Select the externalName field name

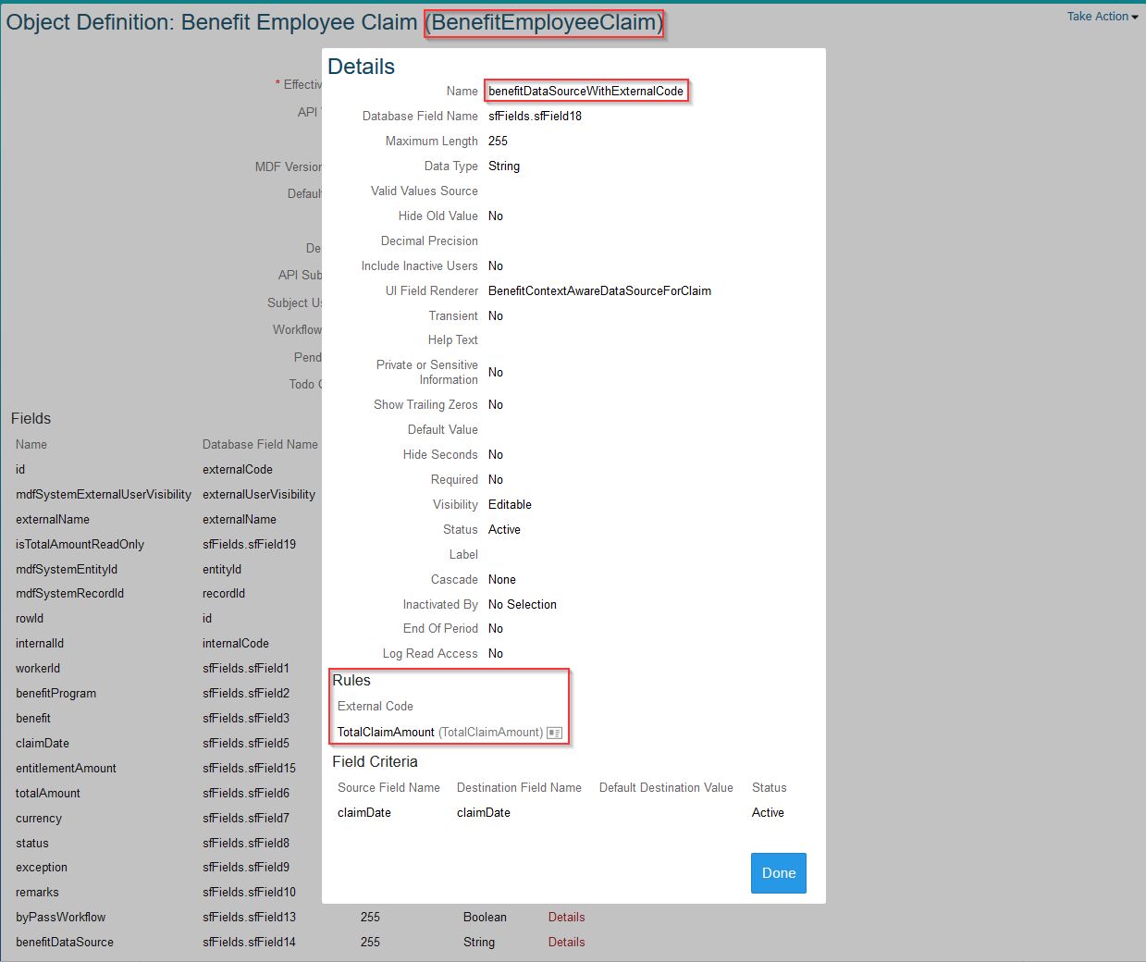point(53,519)
